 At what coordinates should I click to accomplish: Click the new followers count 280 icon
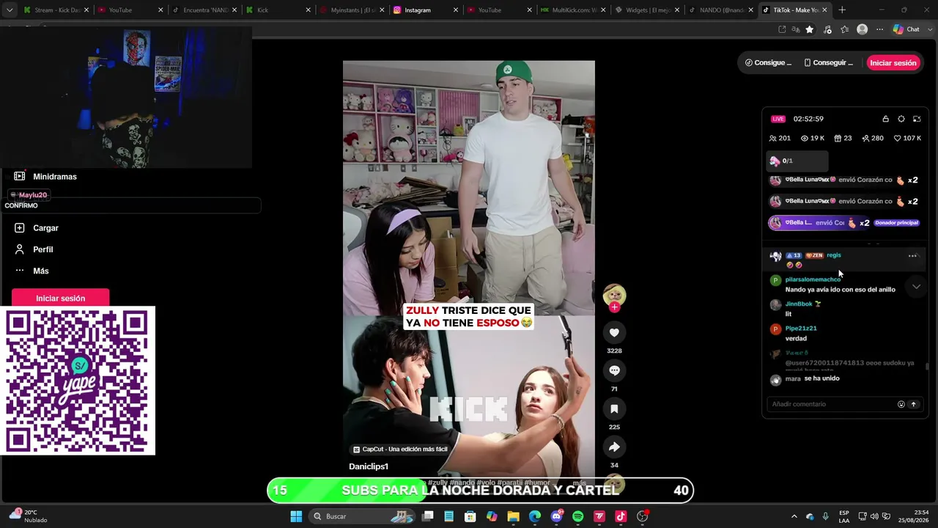873,139
